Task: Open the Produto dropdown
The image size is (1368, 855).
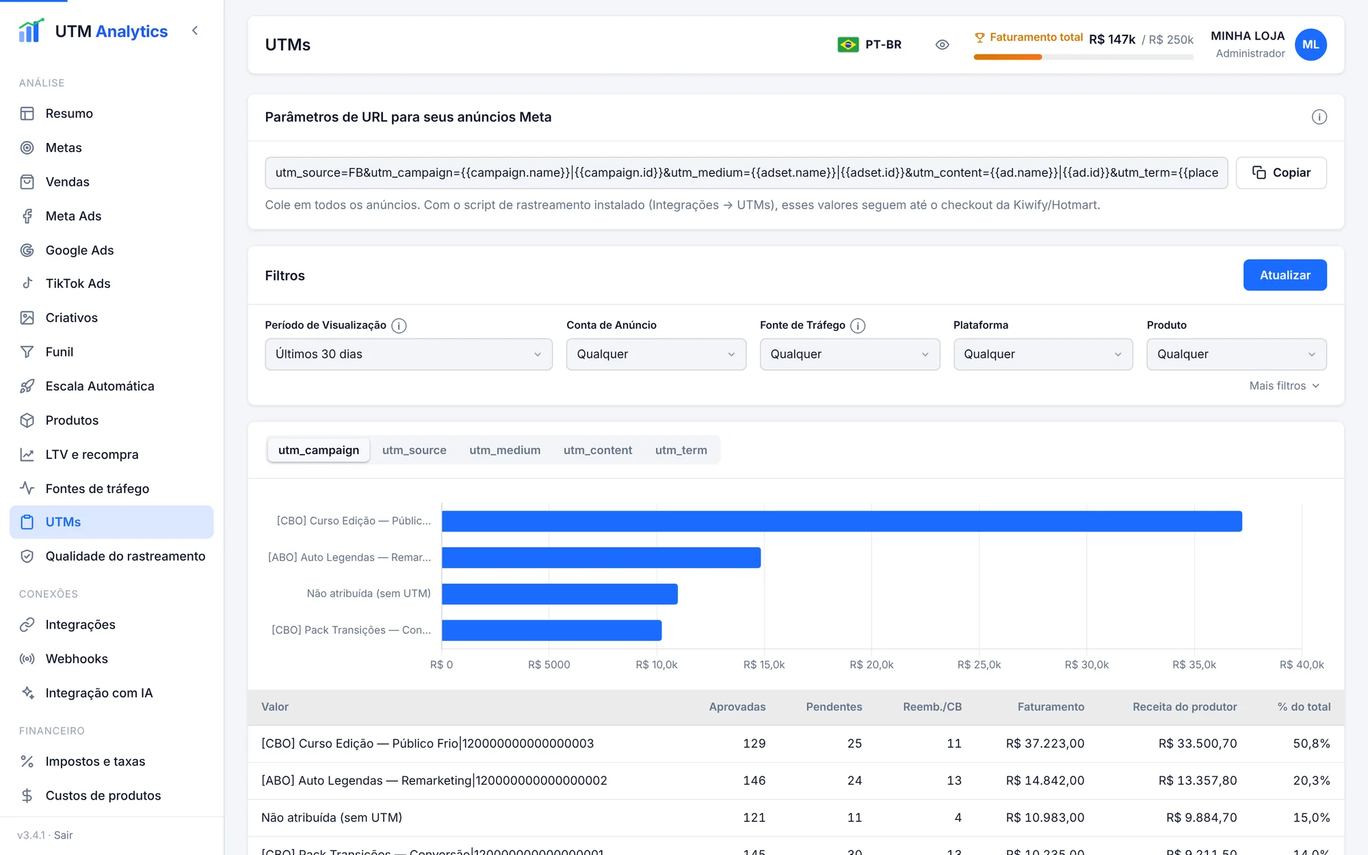Action: tap(1237, 354)
